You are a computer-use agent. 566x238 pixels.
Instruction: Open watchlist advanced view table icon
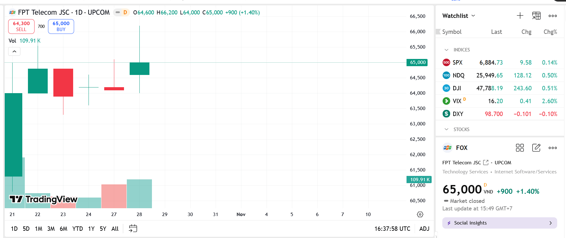click(x=536, y=16)
